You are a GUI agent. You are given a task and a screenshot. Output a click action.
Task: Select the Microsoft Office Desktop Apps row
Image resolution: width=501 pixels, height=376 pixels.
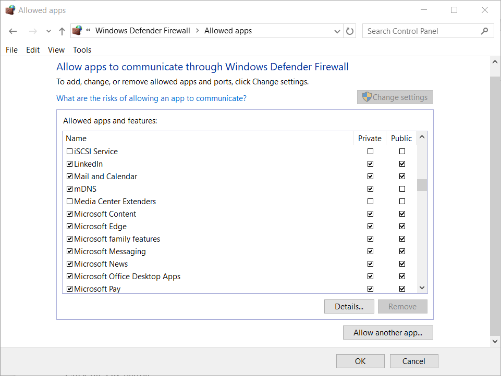(x=240, y=277)
